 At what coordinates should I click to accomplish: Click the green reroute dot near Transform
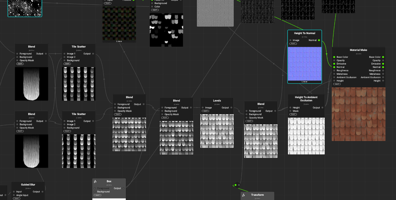pos(235,185)
